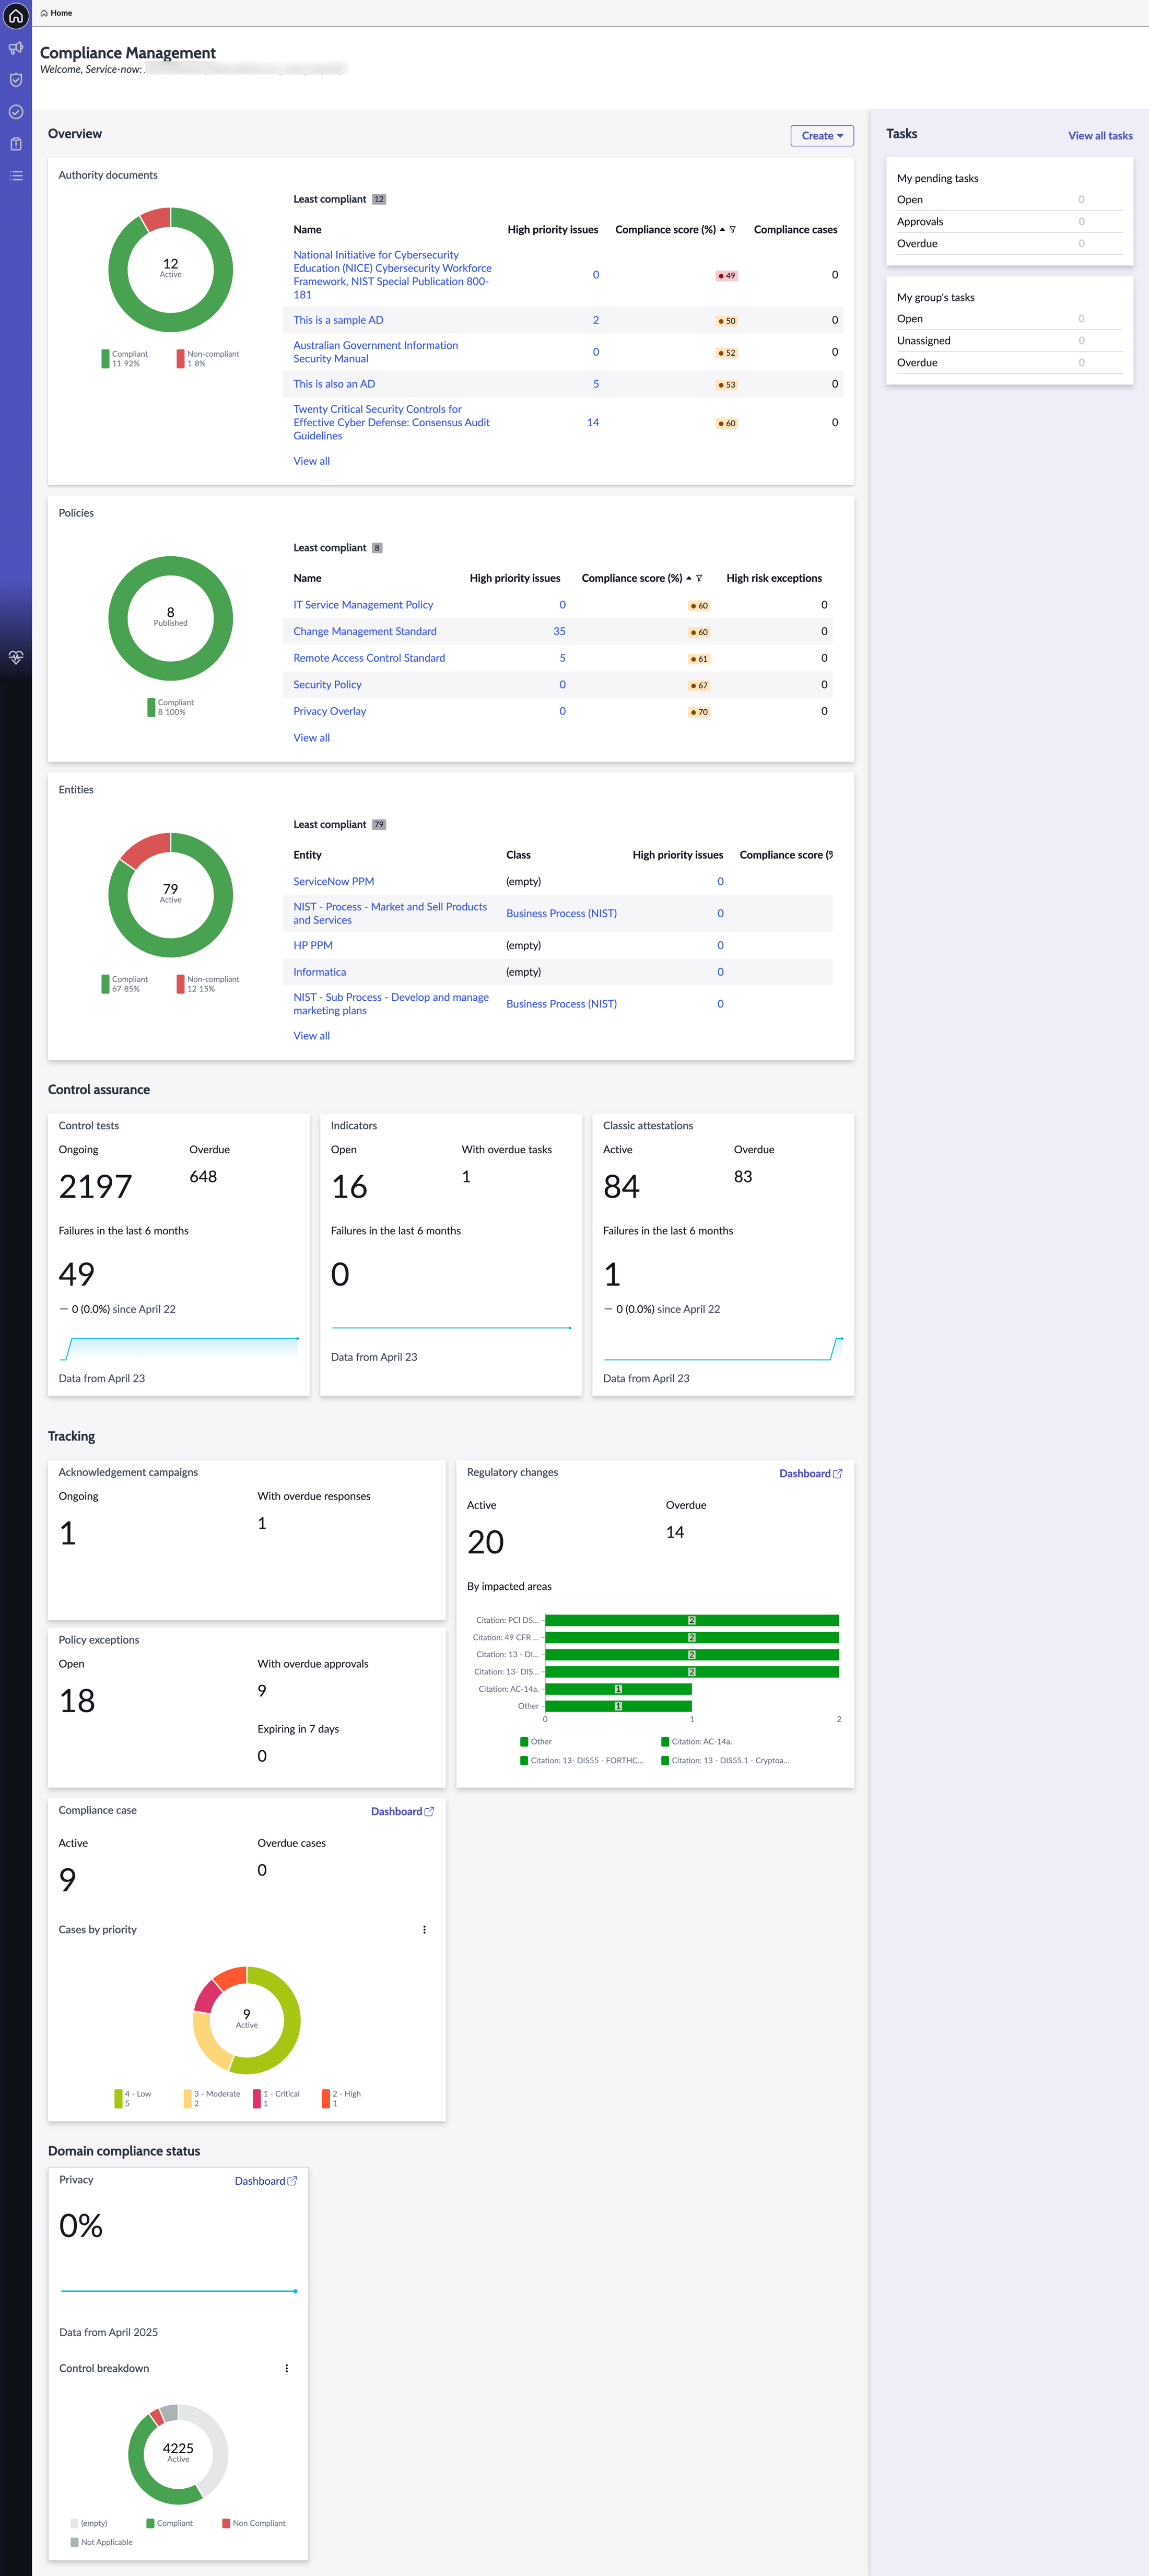The width and height of the screenshot is (1149, 2576).
Task: Click Non-compliant red segment of Authority donut
Action: tap(156, 219)
